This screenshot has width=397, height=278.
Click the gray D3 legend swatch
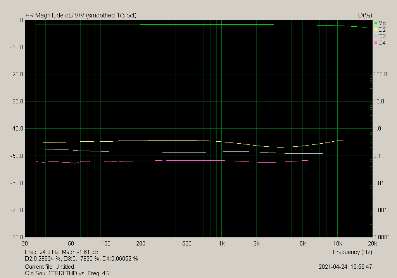pos(376,36)
